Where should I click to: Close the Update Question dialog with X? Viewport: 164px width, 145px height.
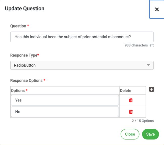point(157,9)
